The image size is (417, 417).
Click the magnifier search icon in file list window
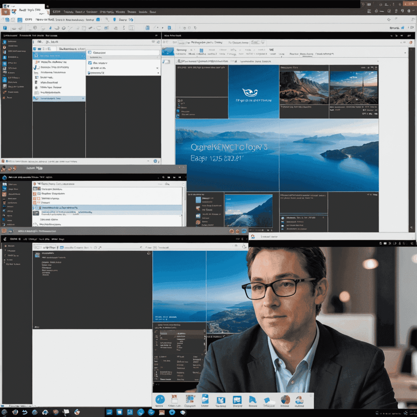tap(167, 184)
